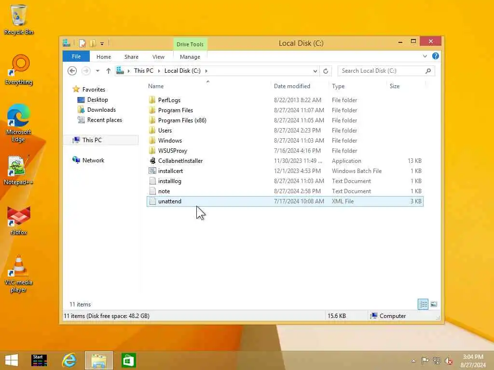Select the Program Files (x86) folder
The image size is (494, 370).
pyautogui.click(x=285, y=120)
